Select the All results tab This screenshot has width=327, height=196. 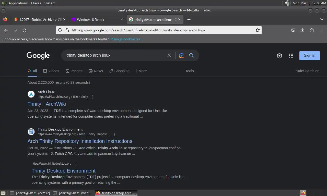click(x=32, y=71)
